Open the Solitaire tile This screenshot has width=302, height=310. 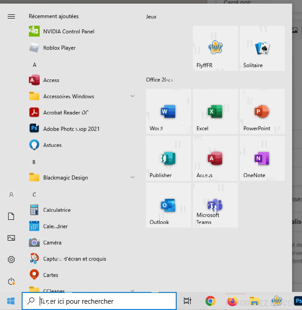pyautogui.click(x=262, y=48)
